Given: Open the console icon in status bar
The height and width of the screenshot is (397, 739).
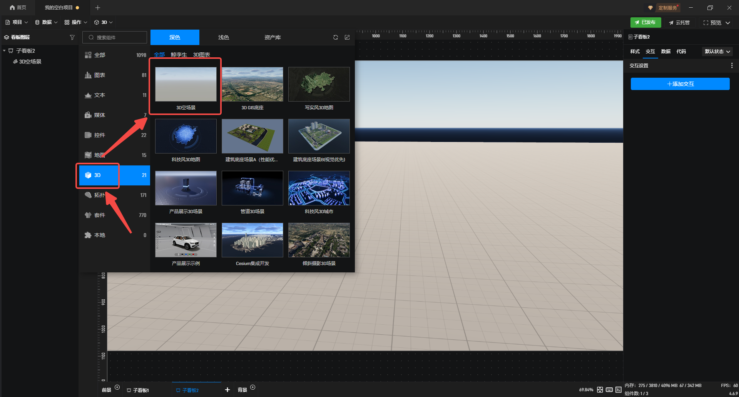Looking at the screenshot, I should click(618, 390).
